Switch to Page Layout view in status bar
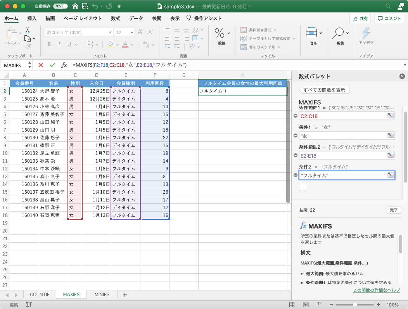 (306, 305)
